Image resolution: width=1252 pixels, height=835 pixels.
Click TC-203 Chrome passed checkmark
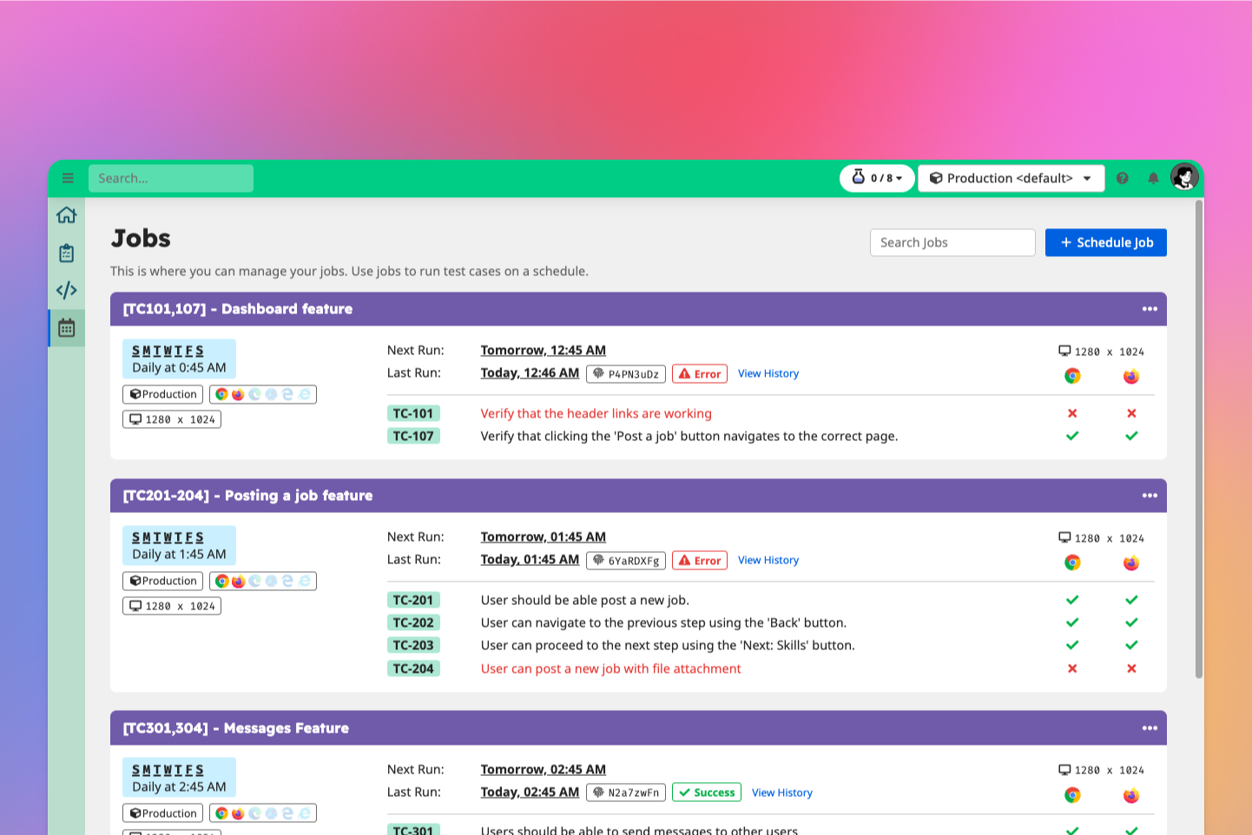[1072, 645]
